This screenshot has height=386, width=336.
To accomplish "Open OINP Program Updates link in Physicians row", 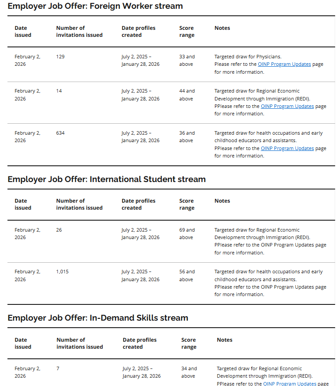I will click(284, 64).
